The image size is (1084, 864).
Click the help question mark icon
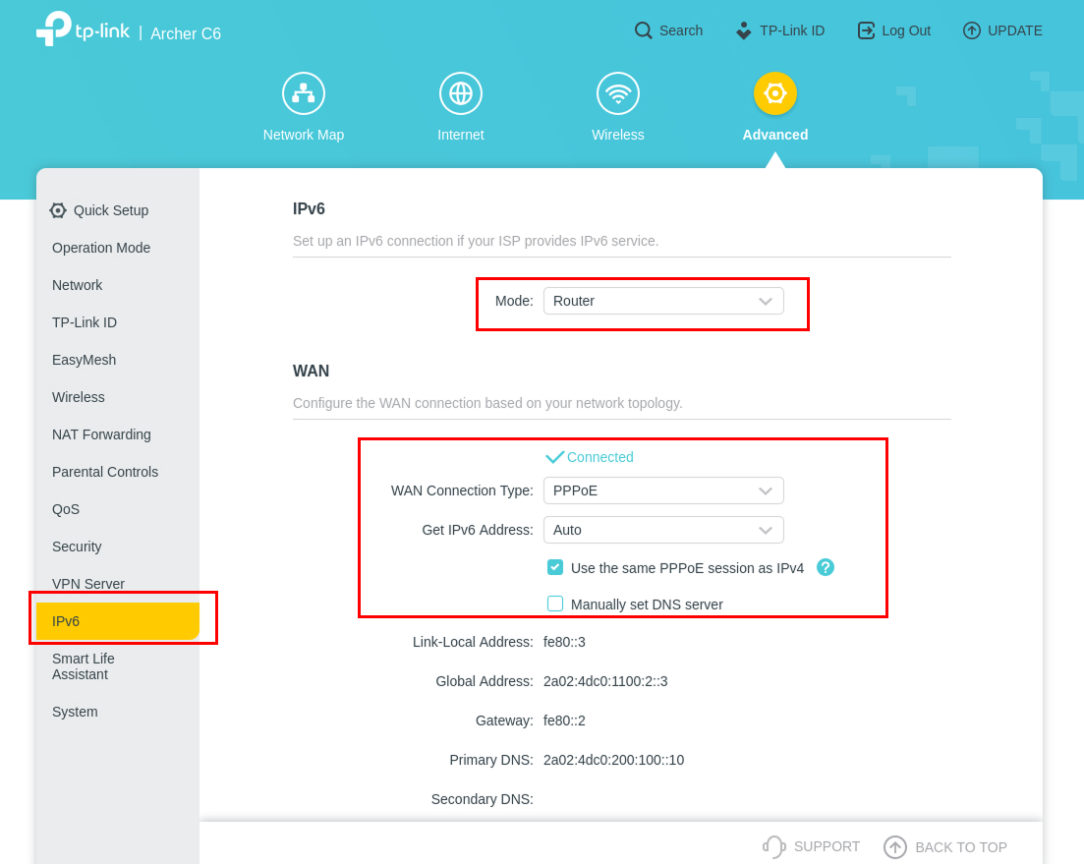pos(826,567)
